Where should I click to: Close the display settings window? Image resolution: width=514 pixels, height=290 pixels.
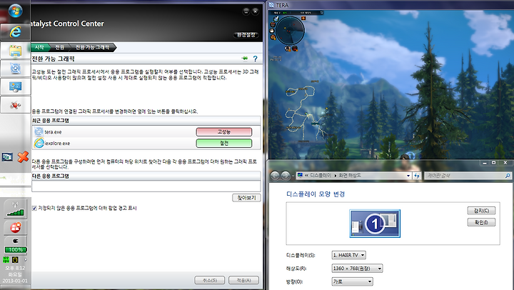click(x=505, y=163)
